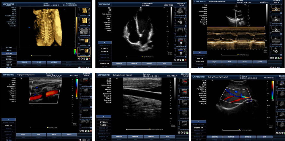Screen dimensions: 285x141
Task: Click TB: Cine tab on M-mode cardiac screen
Action: tap(200, 67)
